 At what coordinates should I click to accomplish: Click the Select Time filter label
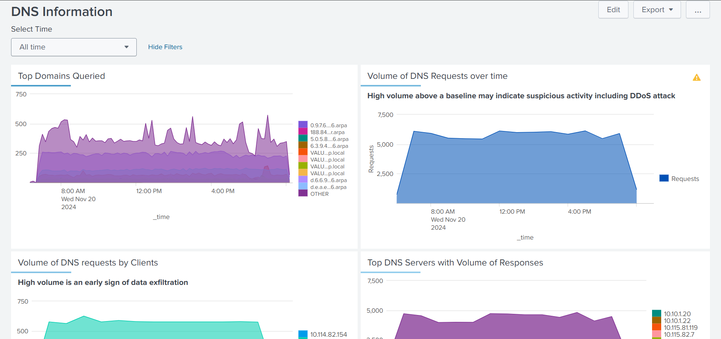32,29
